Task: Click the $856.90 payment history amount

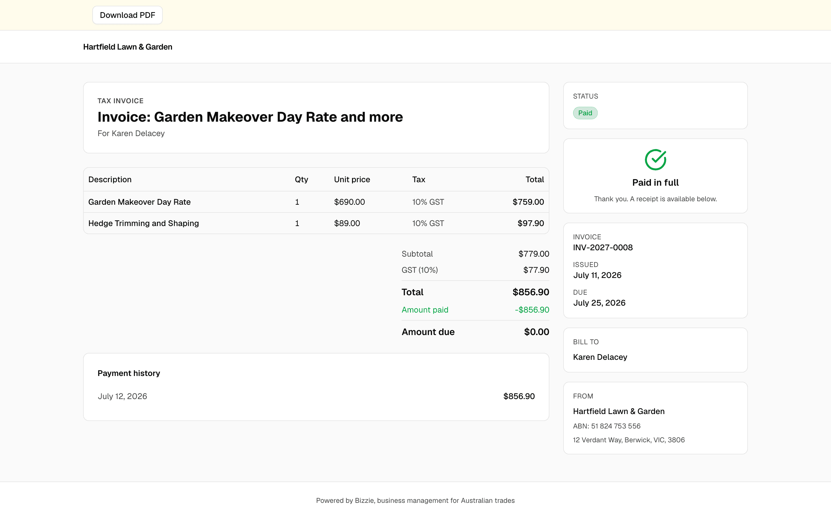Action: pyautogui.click(x=519, y=396)
